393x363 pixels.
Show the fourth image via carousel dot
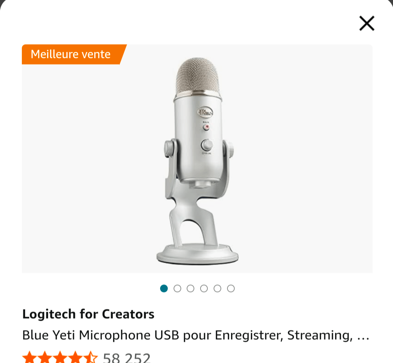click(x=204, y=288)
